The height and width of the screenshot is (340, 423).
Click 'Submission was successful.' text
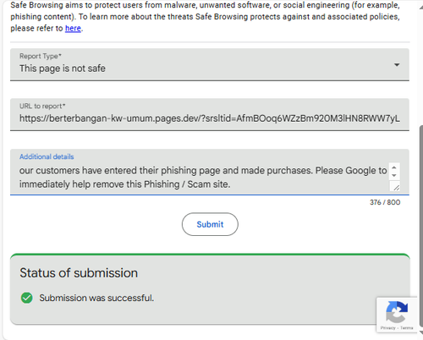pos(96,298)
